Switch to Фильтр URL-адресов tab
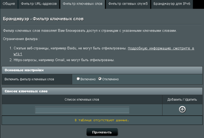Screen dimensions: 204x138 pyautogui.click(x=39, y=4)
